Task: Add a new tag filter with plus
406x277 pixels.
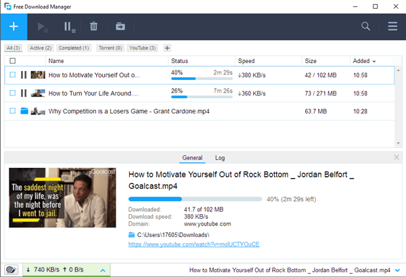Action: 167,48
